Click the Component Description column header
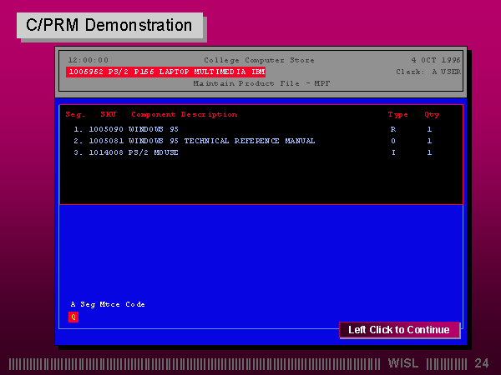This screenshot has width=501, height=375. pyautogui.click(x=184, y=114)
